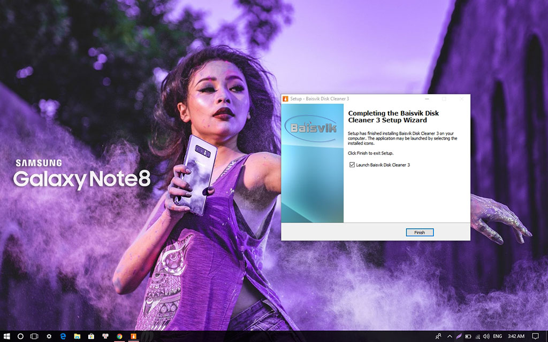Open the Wi-Fi network tray icon

[x=477, y=337]
